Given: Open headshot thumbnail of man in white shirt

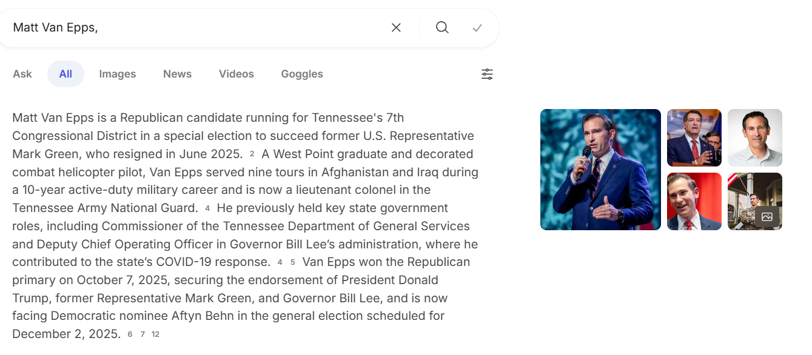Looking at the screenshot, I should (755, 138).
